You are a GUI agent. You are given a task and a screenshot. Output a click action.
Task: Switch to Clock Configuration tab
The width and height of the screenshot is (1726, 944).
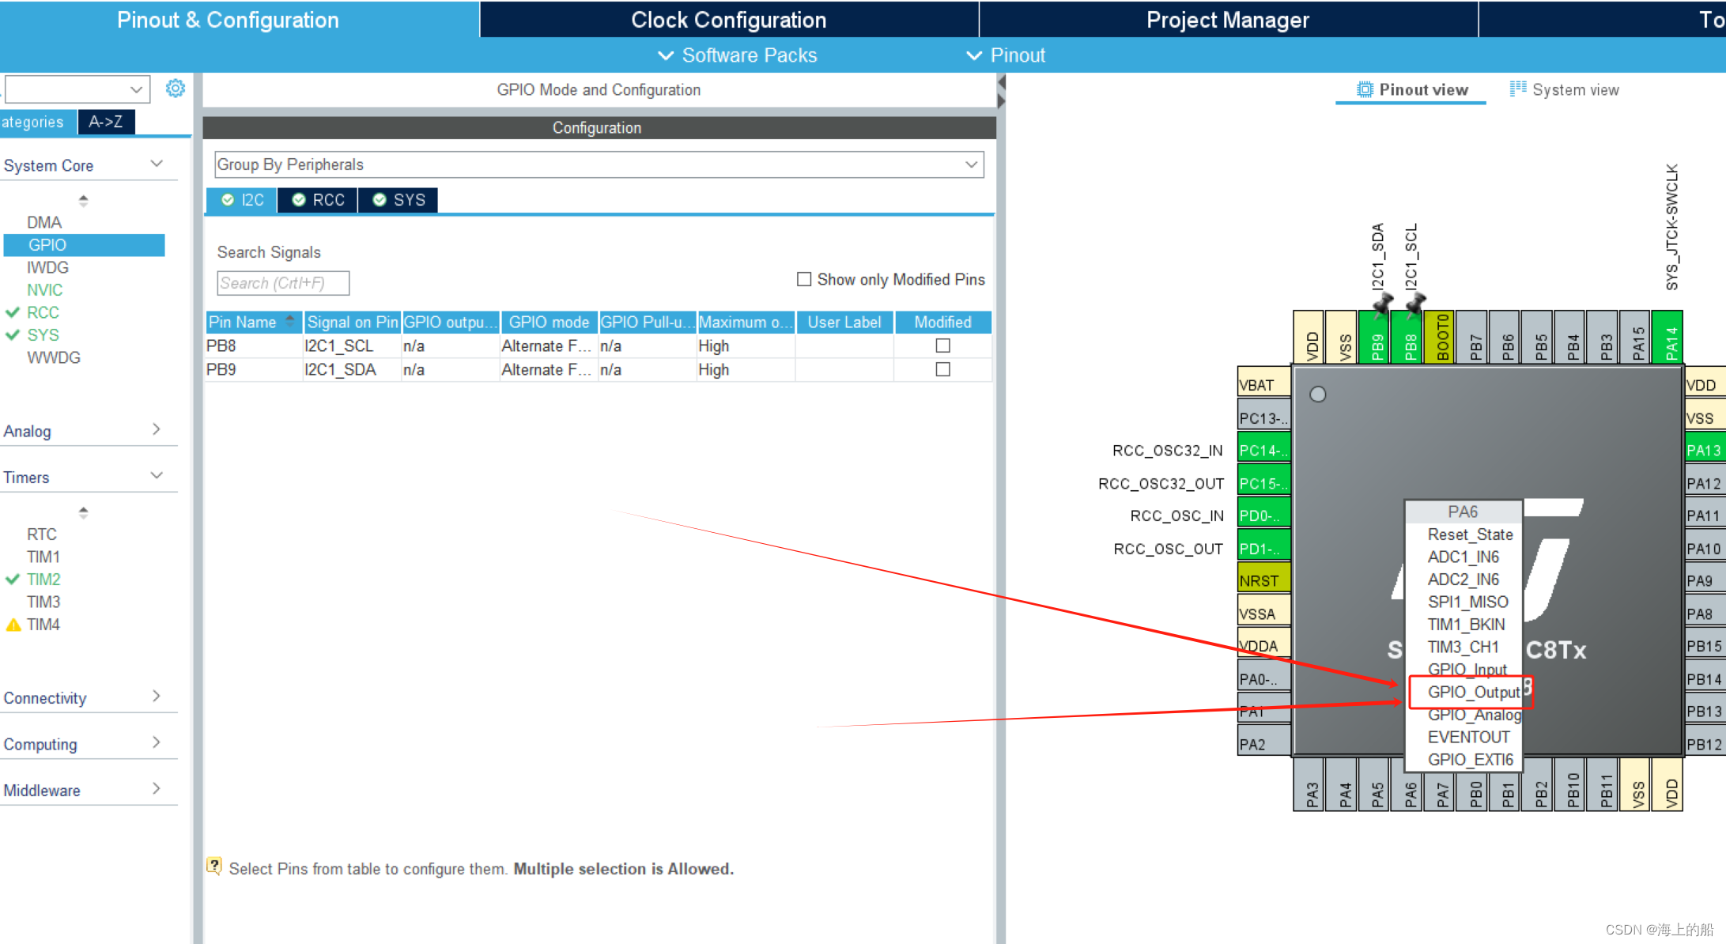pos(728,20)
